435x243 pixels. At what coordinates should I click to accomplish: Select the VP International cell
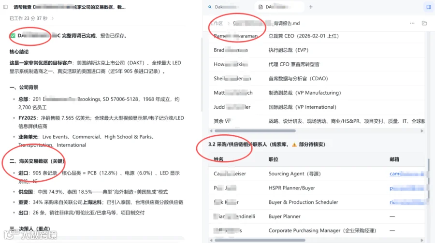(303, 107)
